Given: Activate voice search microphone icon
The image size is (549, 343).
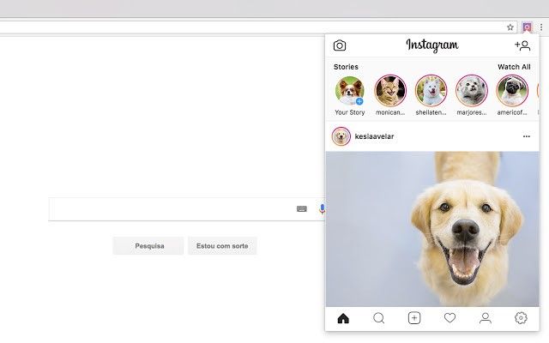Looking at the screenshot, I should click(x=323, y=209).
